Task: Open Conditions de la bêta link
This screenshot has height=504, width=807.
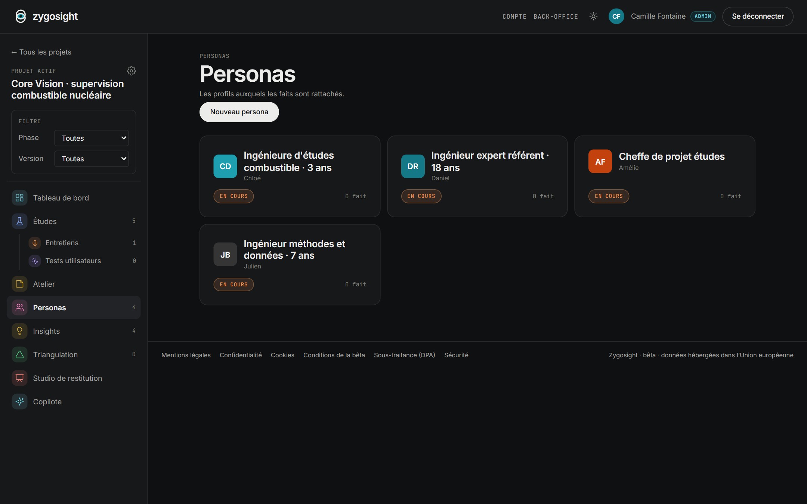Action: pyautogui.click(x=334, y=355)
